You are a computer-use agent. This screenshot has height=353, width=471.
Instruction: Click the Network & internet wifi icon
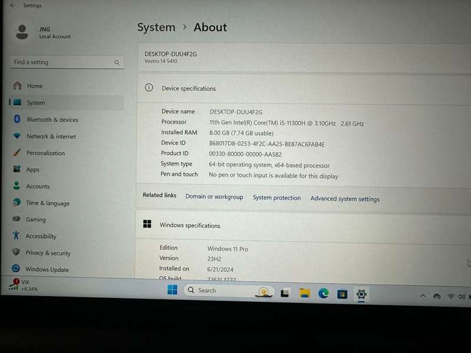17,136
